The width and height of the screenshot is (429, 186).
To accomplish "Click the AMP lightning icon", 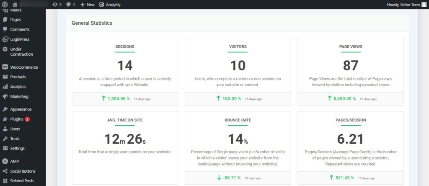I will [x=5, y=161].
